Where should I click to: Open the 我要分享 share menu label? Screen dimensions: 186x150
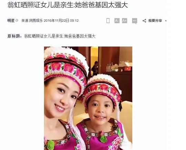click(155, 21)
